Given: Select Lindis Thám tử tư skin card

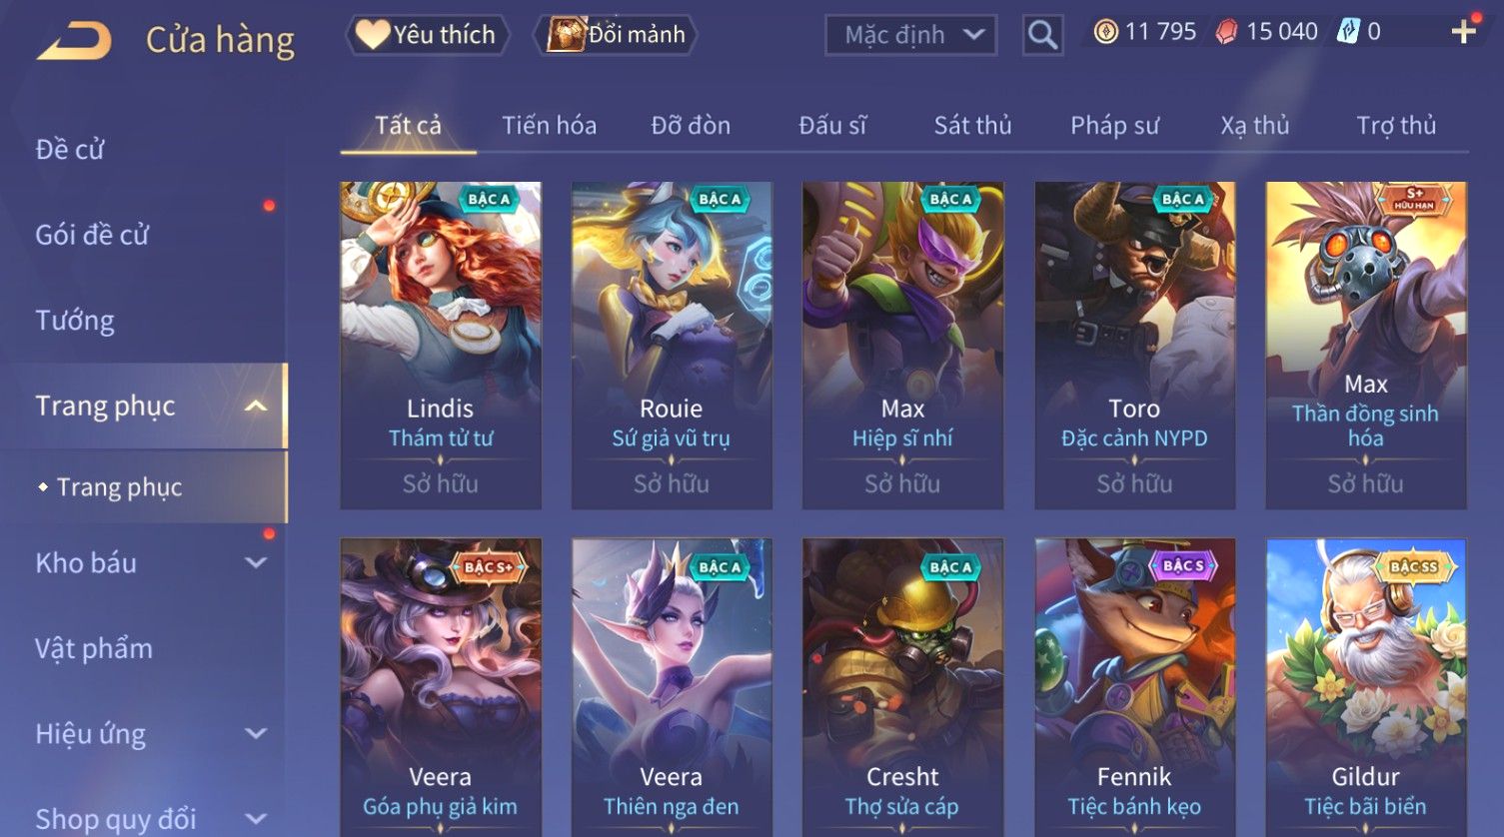Looking at the screenshot, I should pyautogui.click(x=441, y=346).
